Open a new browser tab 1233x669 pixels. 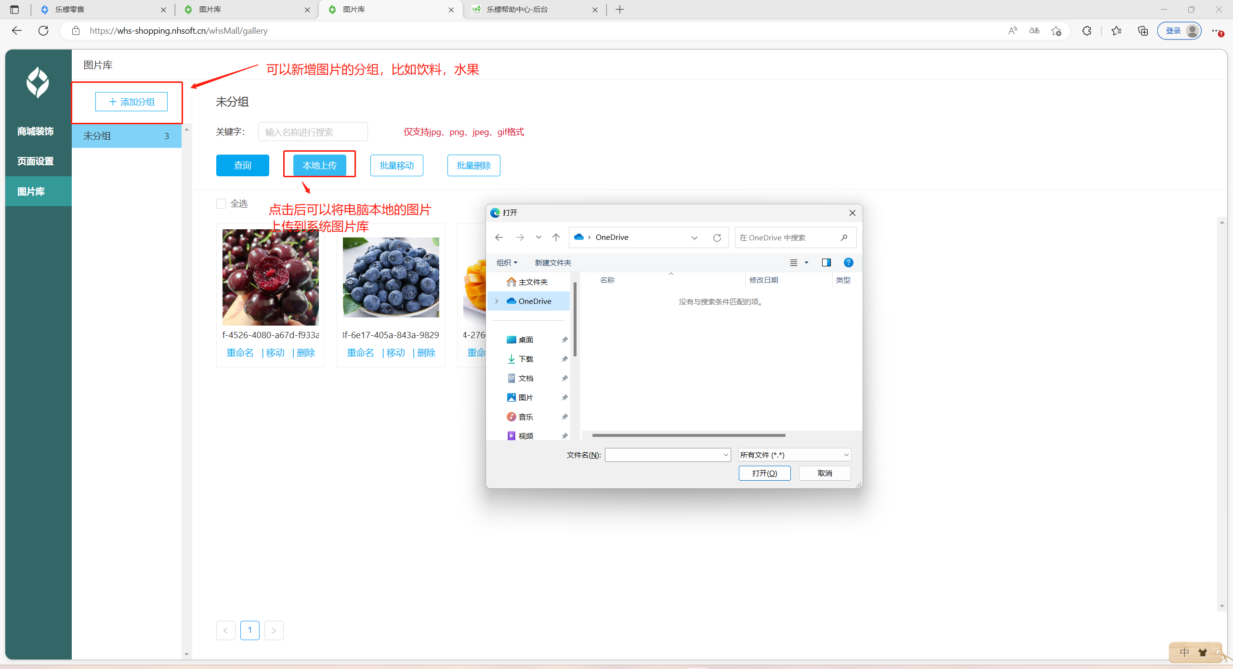pyautogui.click(x=620, y=9)
